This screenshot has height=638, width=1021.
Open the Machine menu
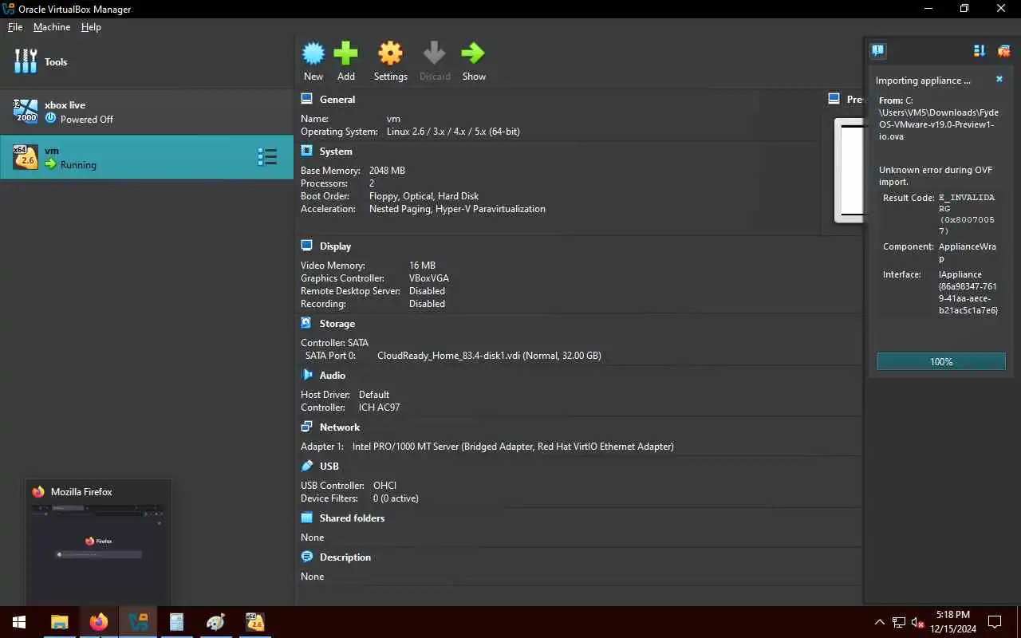[52, 27]
